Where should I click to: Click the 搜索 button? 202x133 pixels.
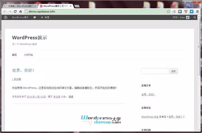click(174, 71)
